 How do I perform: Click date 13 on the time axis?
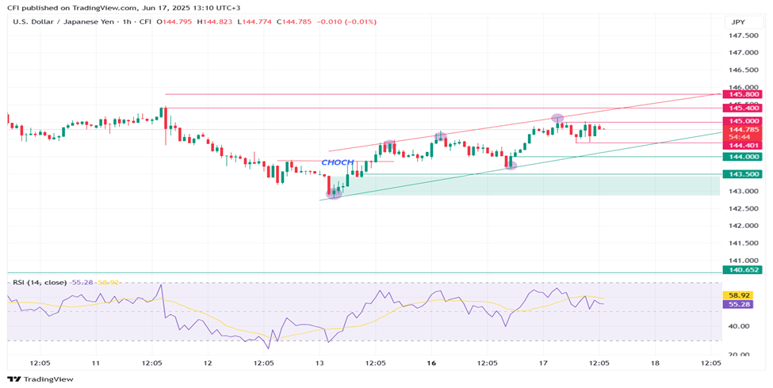click(320, 363)
